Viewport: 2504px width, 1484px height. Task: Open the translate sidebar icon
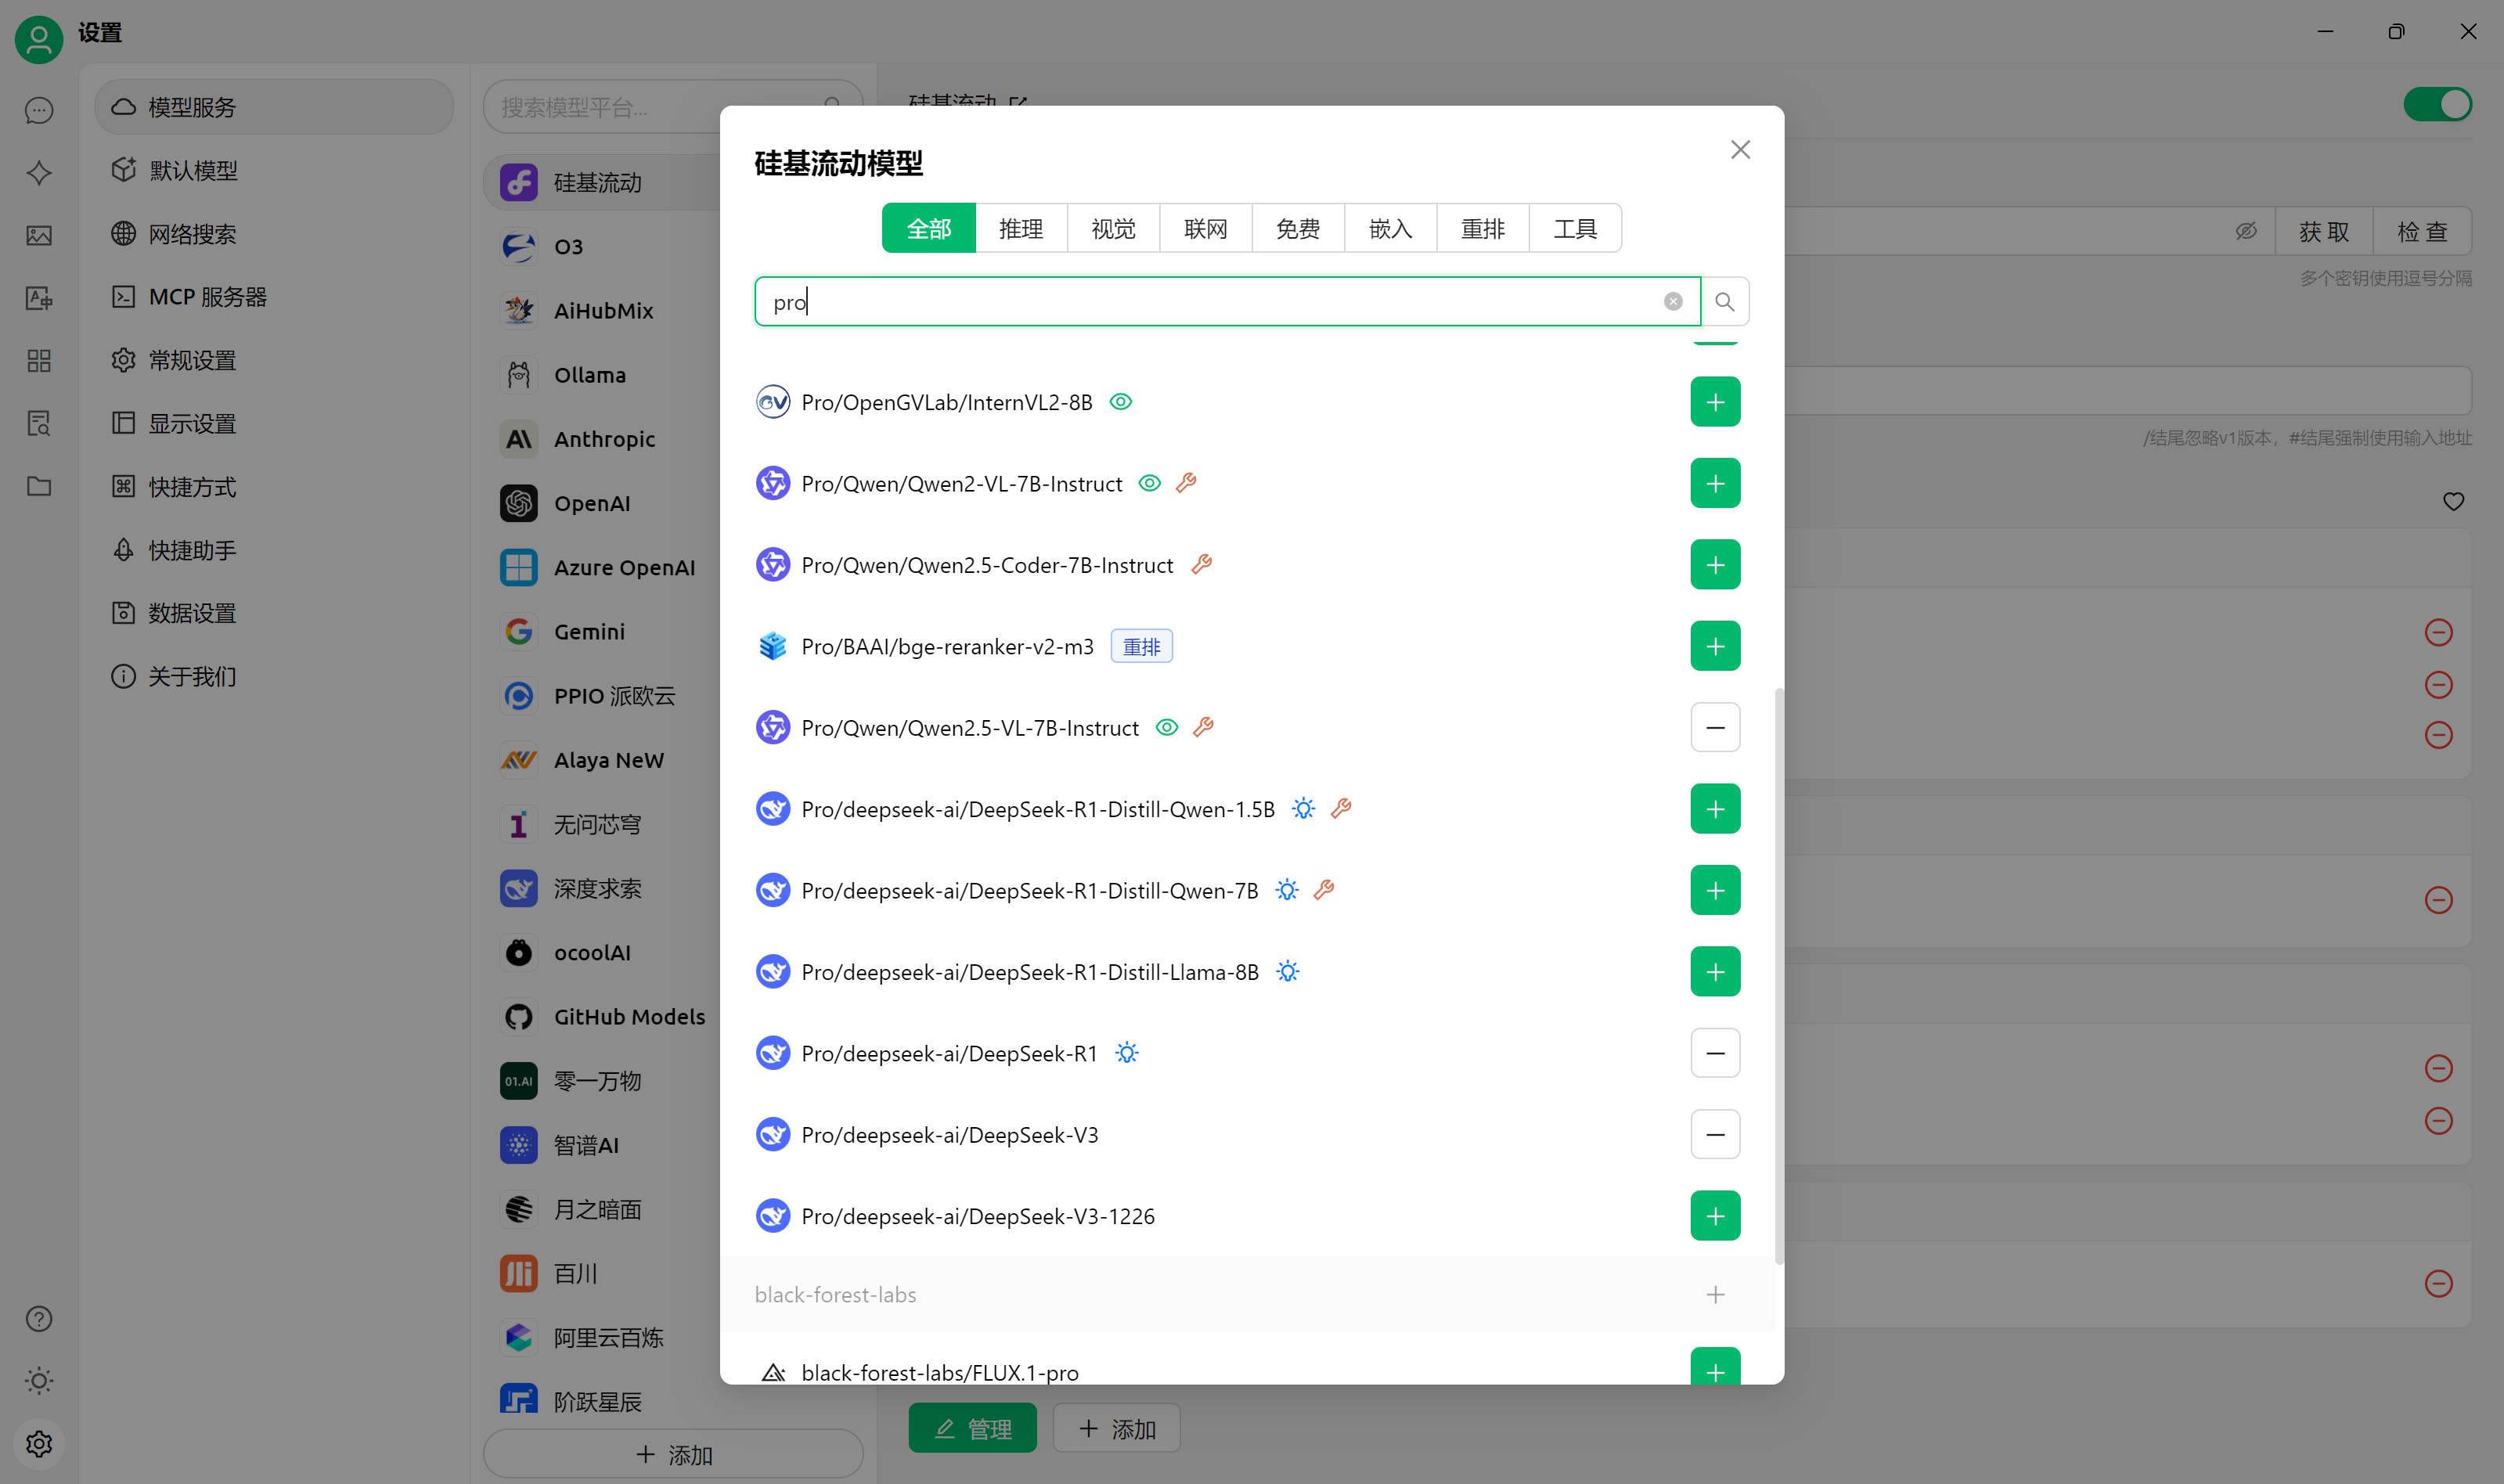pyautogui.click(x=39, y=298)
